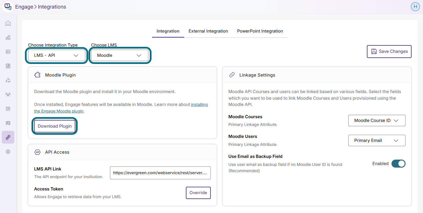423x213 pixels.
Task: Open the presenter board sidebar icon
Action: (x=8, y=123)
